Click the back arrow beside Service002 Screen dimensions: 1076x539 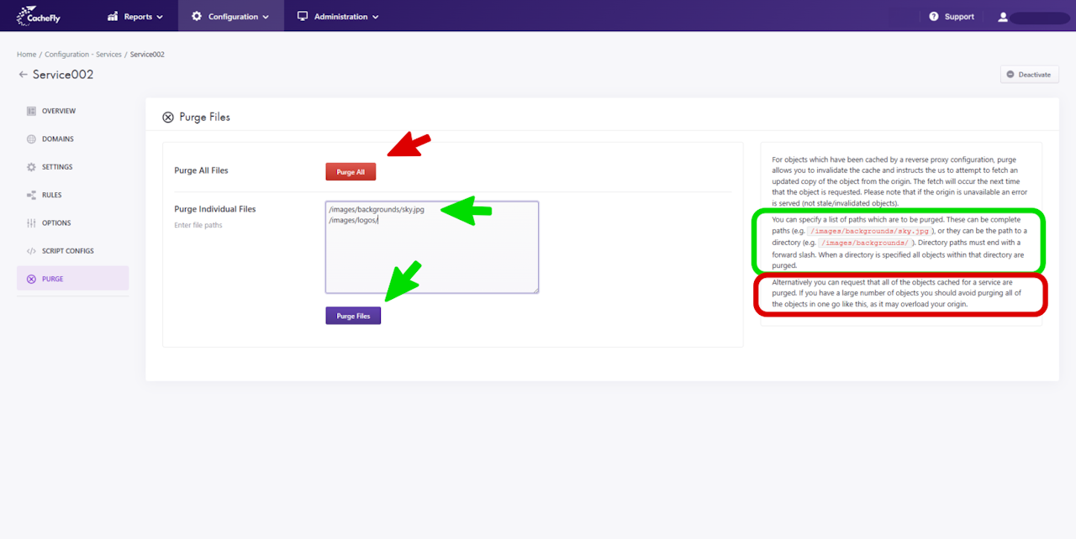click(x=23, y=75)
